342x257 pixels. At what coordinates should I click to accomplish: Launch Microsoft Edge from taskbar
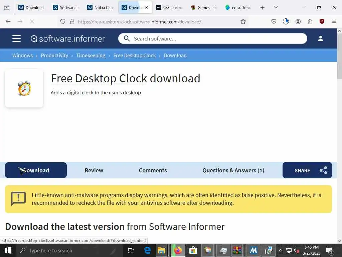coord(147,250)
